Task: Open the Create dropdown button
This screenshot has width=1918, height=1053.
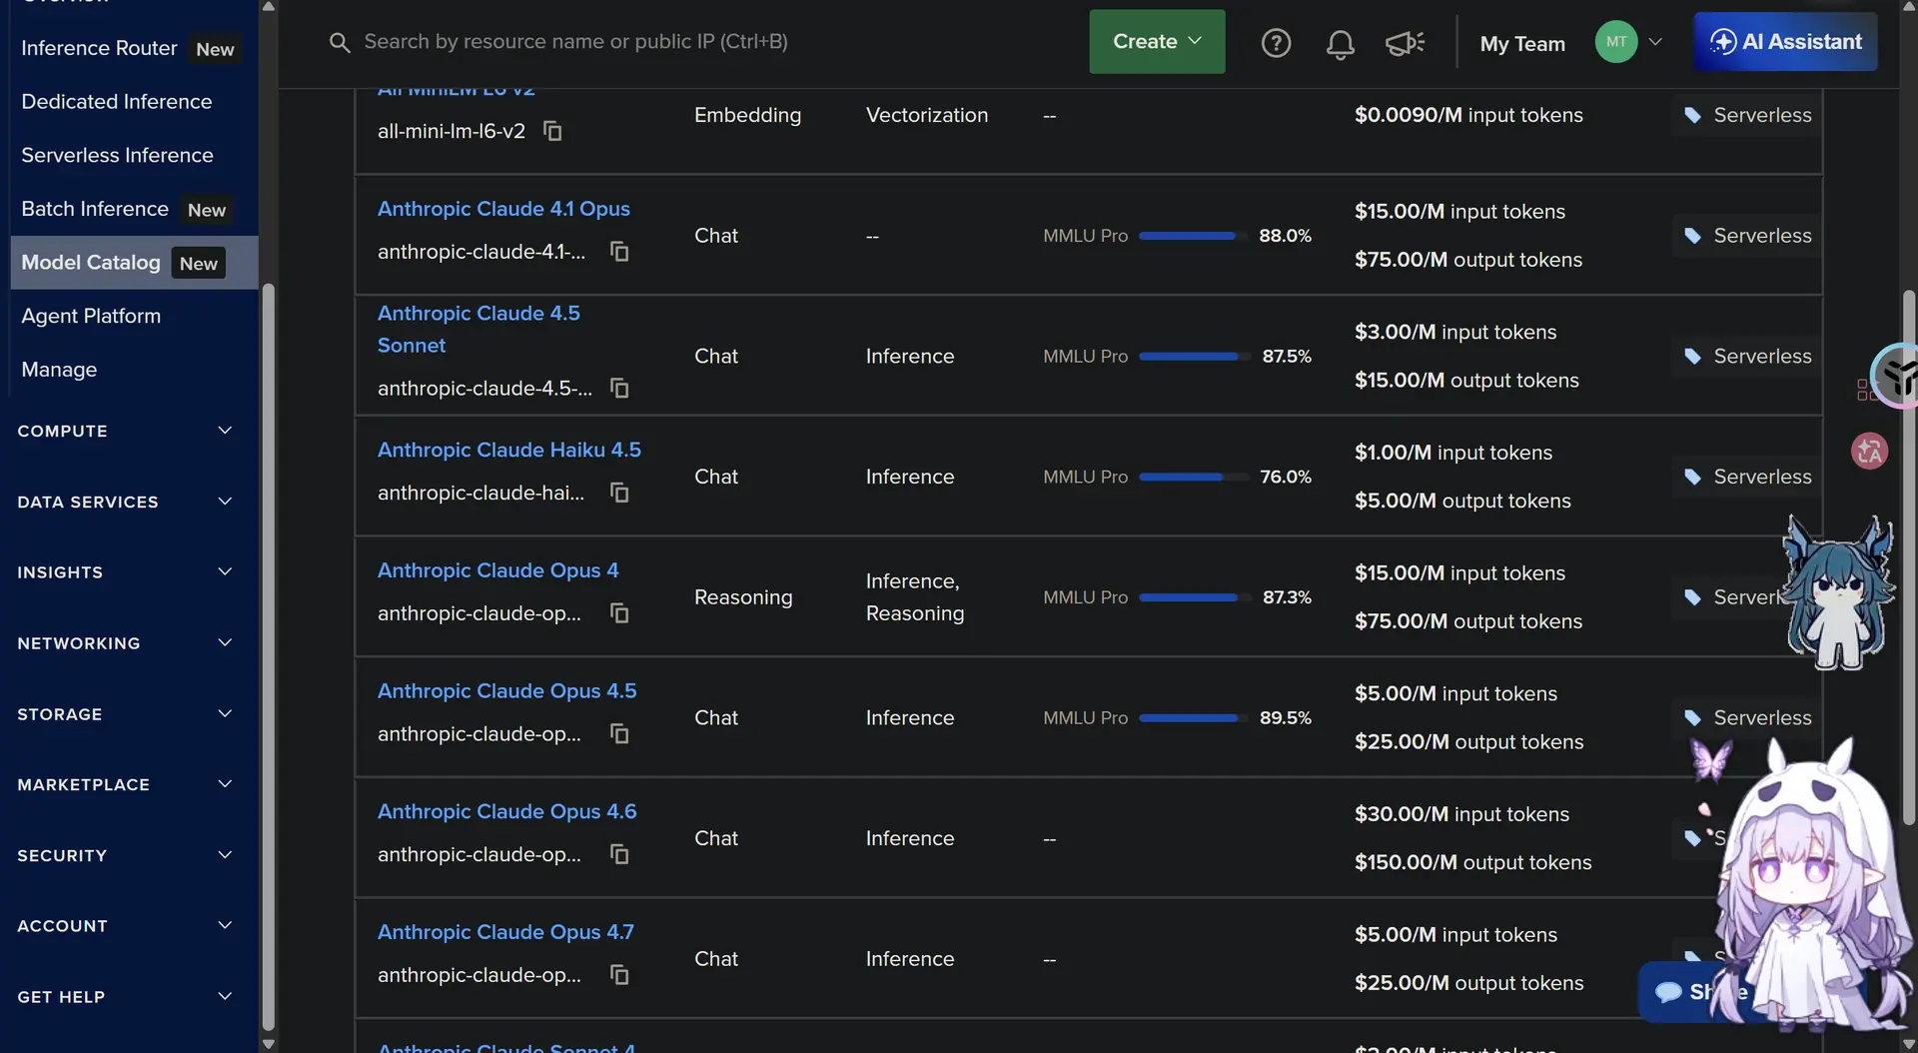Action: [x=1157, y=41]
